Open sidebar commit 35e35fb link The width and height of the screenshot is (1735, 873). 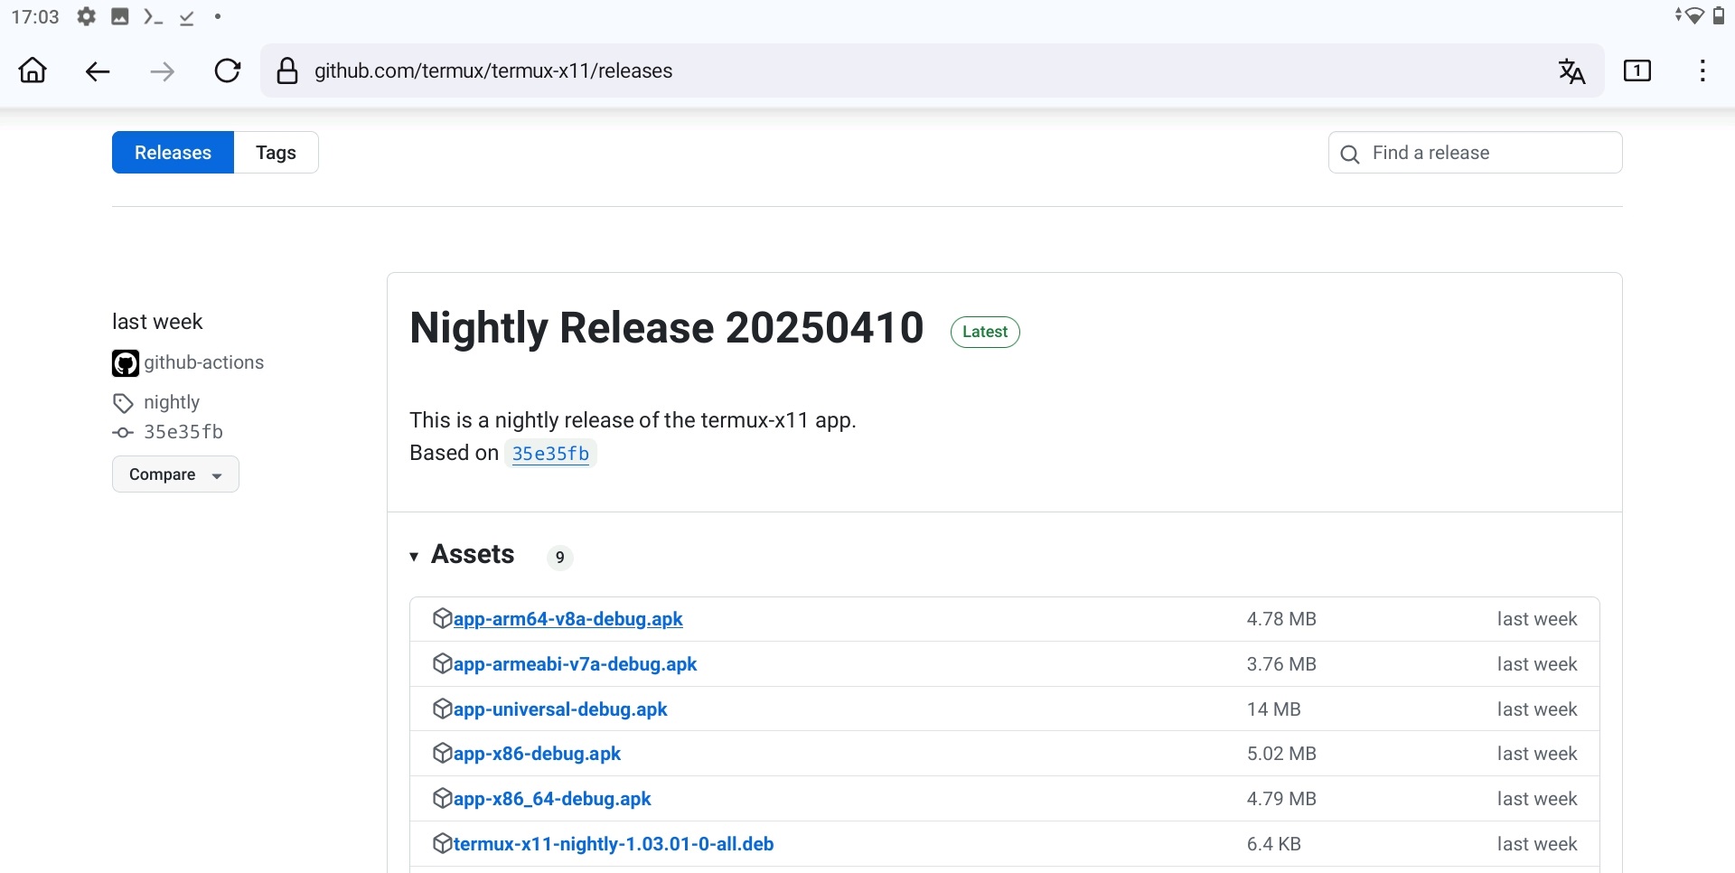[183, 432]
